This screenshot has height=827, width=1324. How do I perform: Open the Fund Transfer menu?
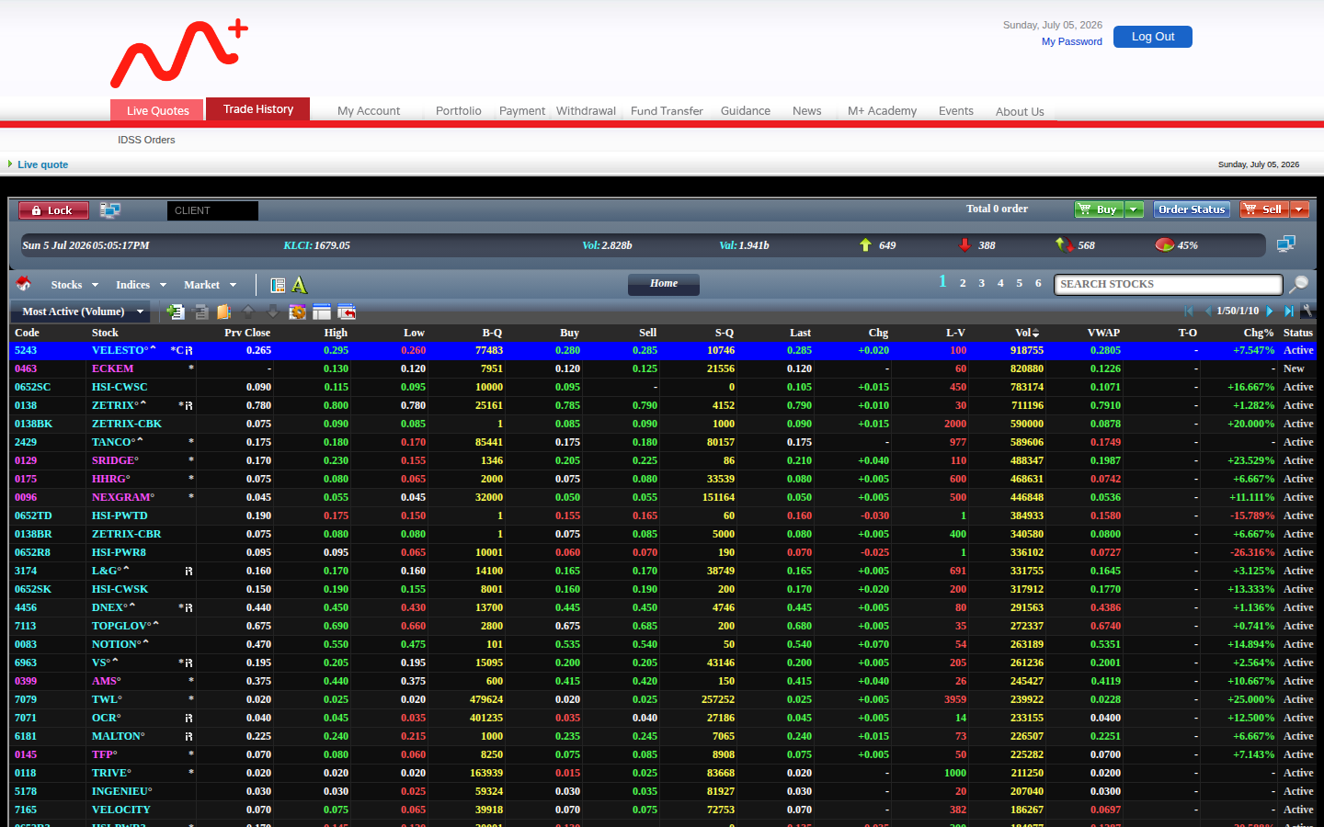point(667,110)
